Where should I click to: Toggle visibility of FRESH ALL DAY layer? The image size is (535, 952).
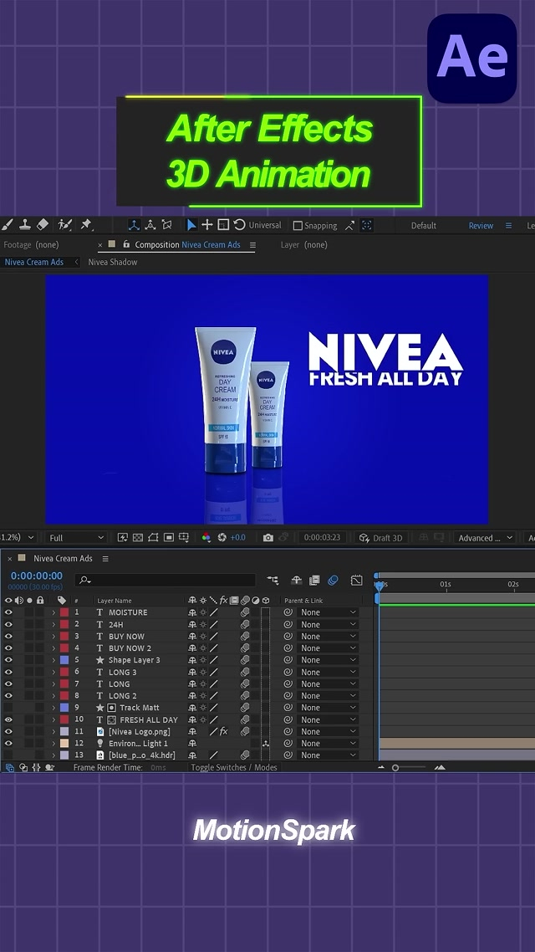coord(8,719)
